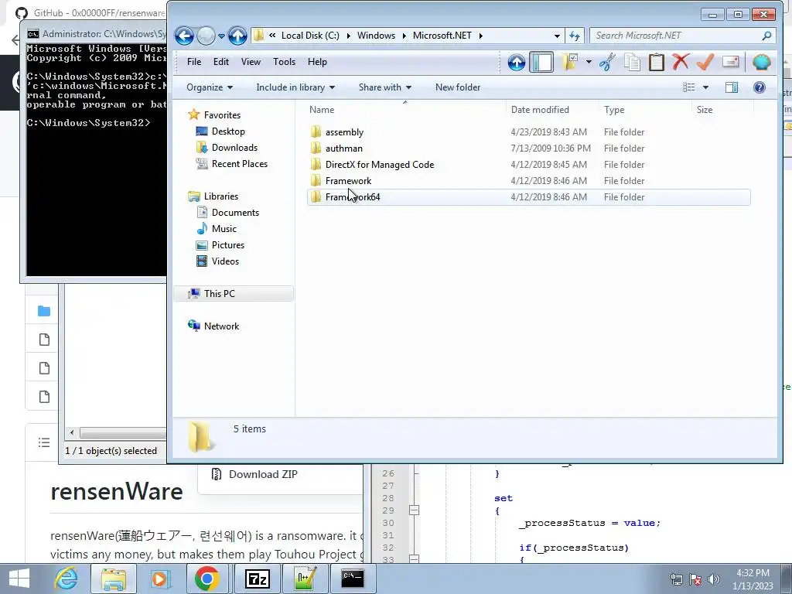This screenshot has width=792, height=594.
Task: Click the README list outline icon on GitHub
Action: point(44,443)
